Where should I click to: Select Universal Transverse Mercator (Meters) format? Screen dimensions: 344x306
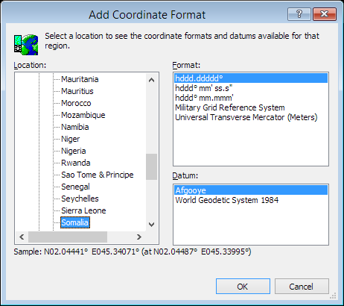(x=251, y=117)
